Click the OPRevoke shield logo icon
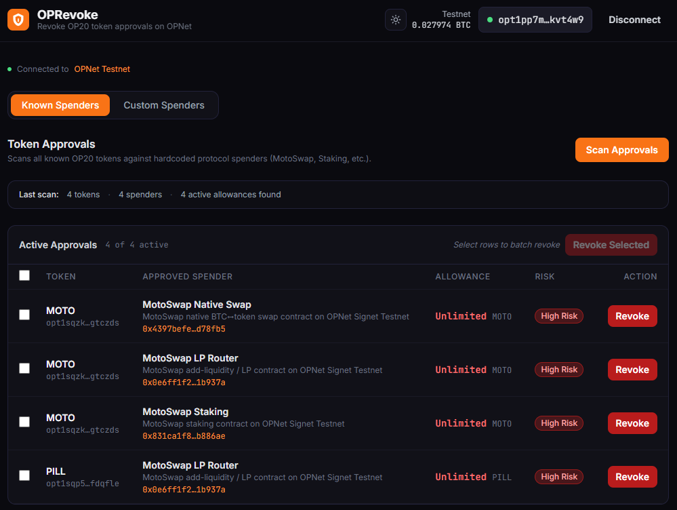 (18, 20)
